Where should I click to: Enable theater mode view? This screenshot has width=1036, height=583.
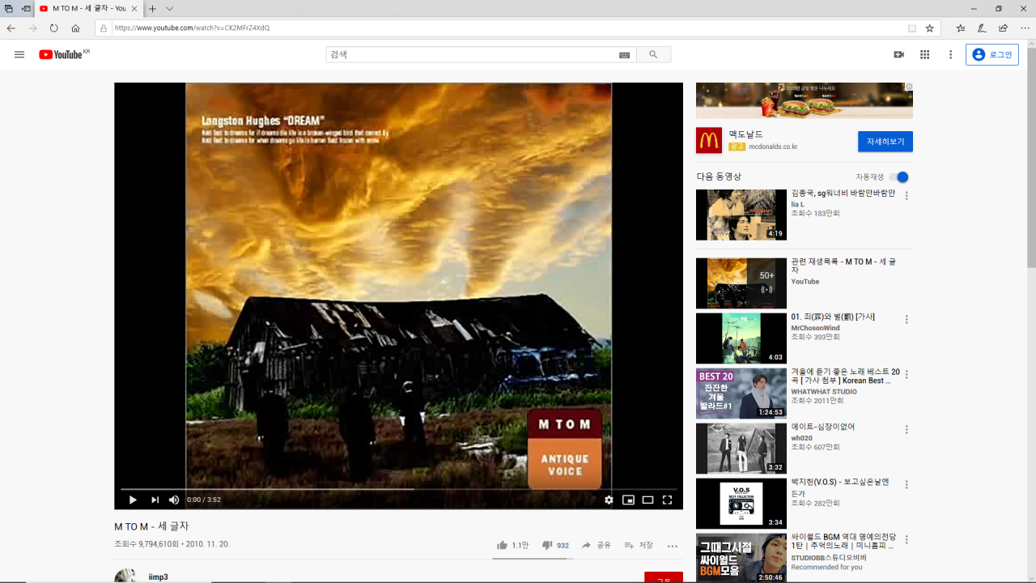tap(647, 500)
